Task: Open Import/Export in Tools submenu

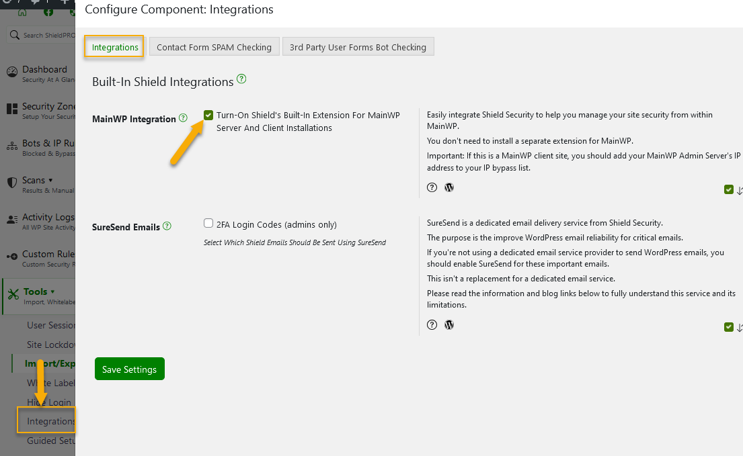Action: tap(50, 363)
